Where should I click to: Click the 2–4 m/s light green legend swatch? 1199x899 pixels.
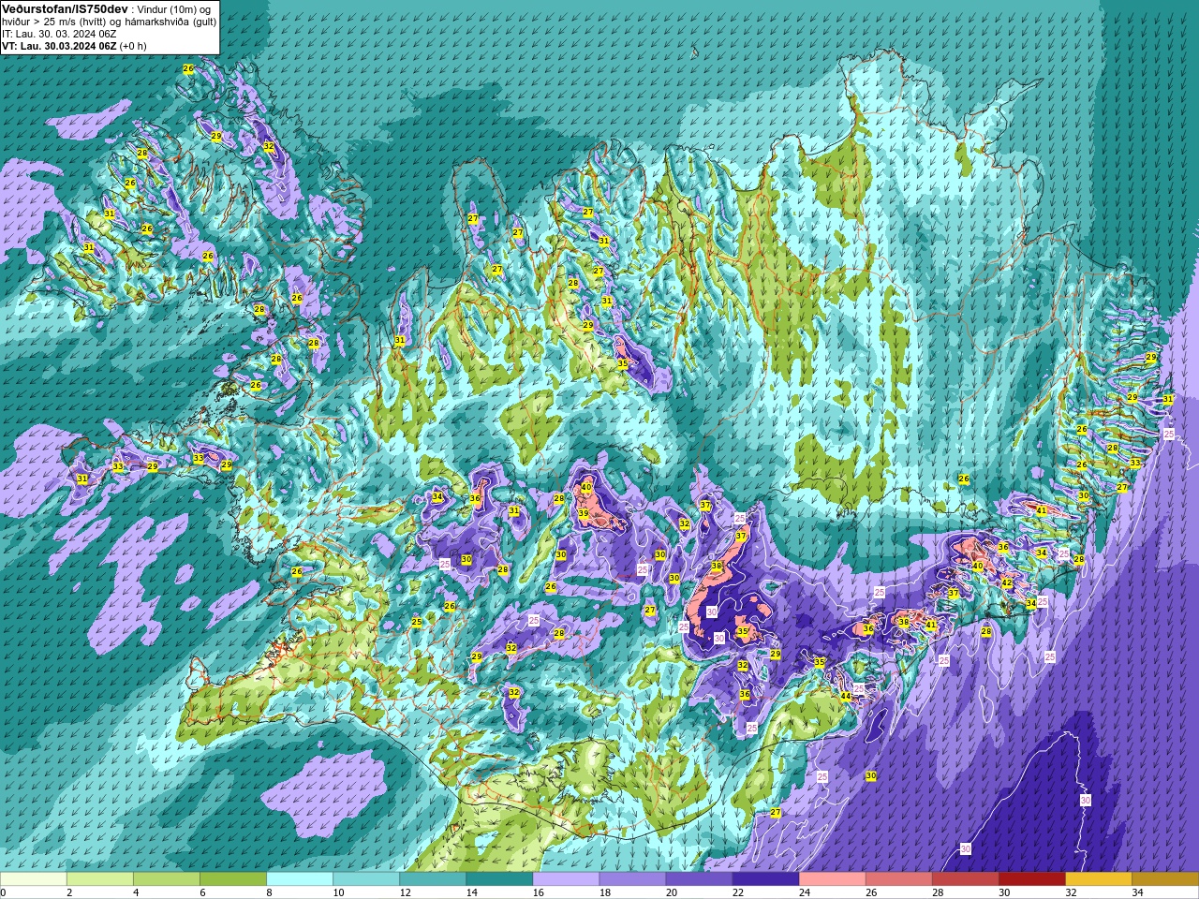click(100, 879)
